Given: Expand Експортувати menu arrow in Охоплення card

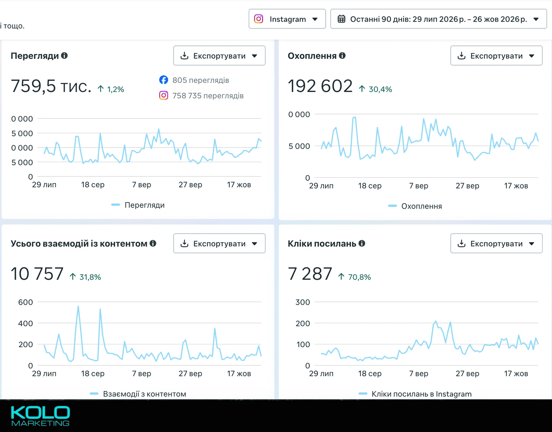Looking at the screenshot, I should coord(532,56).
